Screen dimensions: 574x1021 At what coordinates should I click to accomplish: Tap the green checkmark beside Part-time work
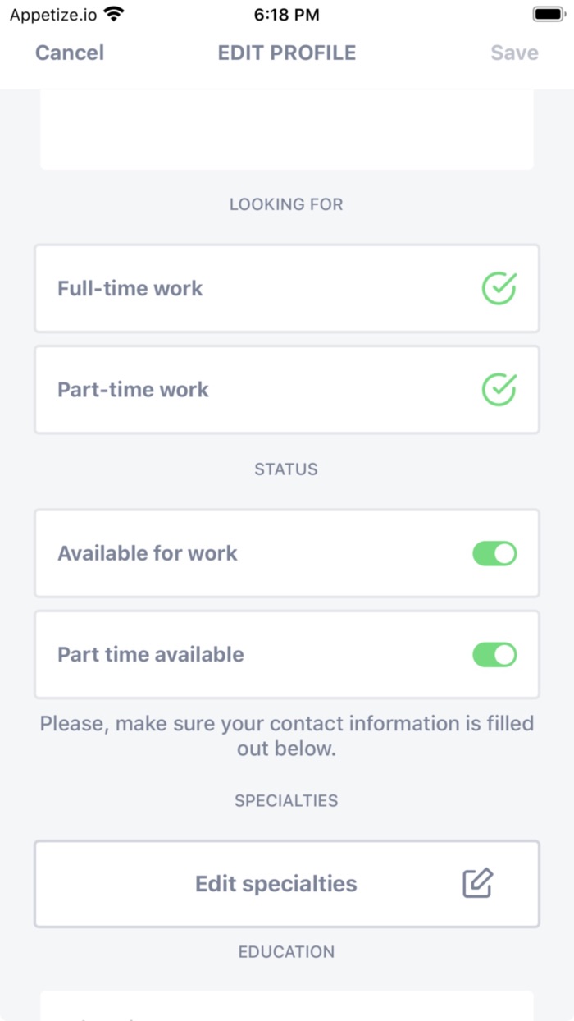[x=497, y=390]
